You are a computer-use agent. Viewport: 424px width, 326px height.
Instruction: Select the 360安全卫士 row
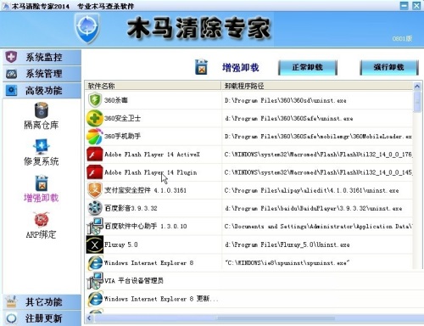248,118
